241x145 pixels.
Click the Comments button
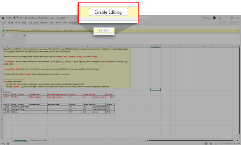pos(222,23)
